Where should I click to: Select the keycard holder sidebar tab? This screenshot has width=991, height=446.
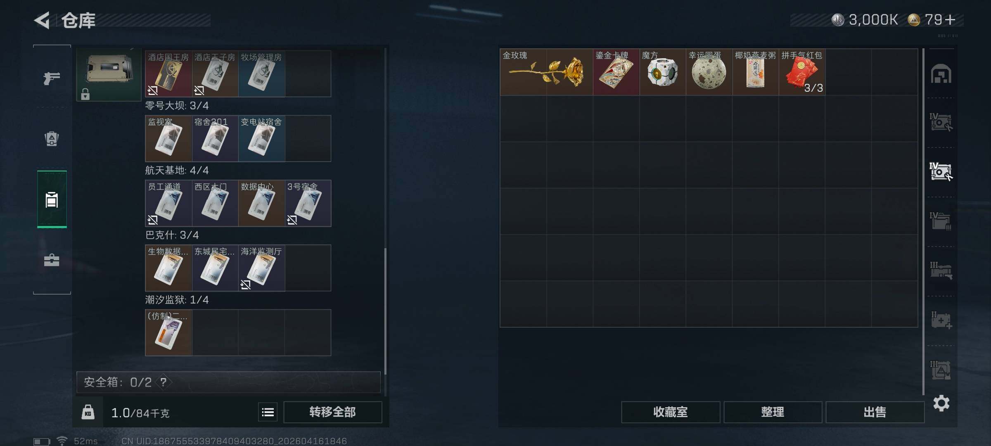[x=52, y=199]
